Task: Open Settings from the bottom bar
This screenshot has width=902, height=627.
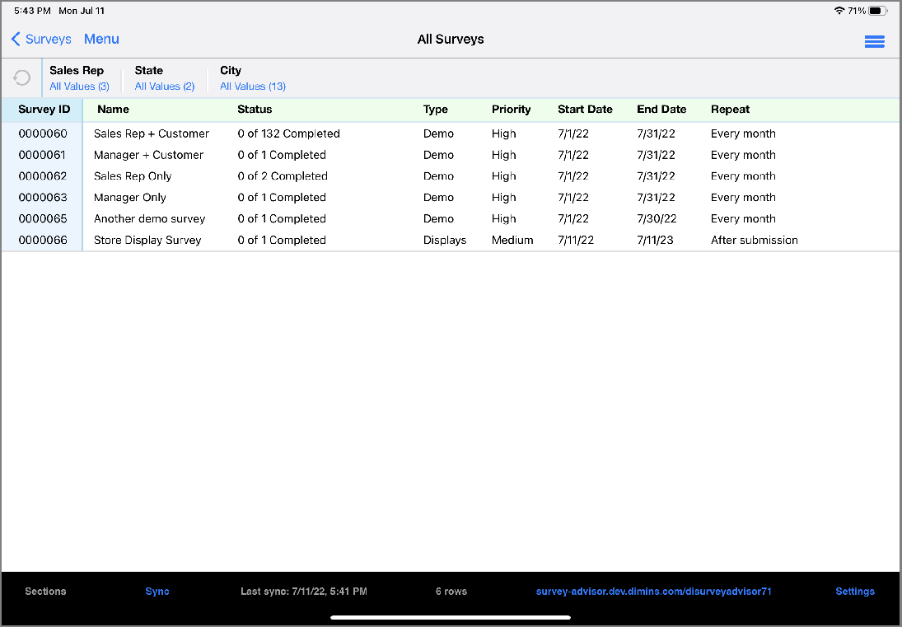Action: point(854,592)
